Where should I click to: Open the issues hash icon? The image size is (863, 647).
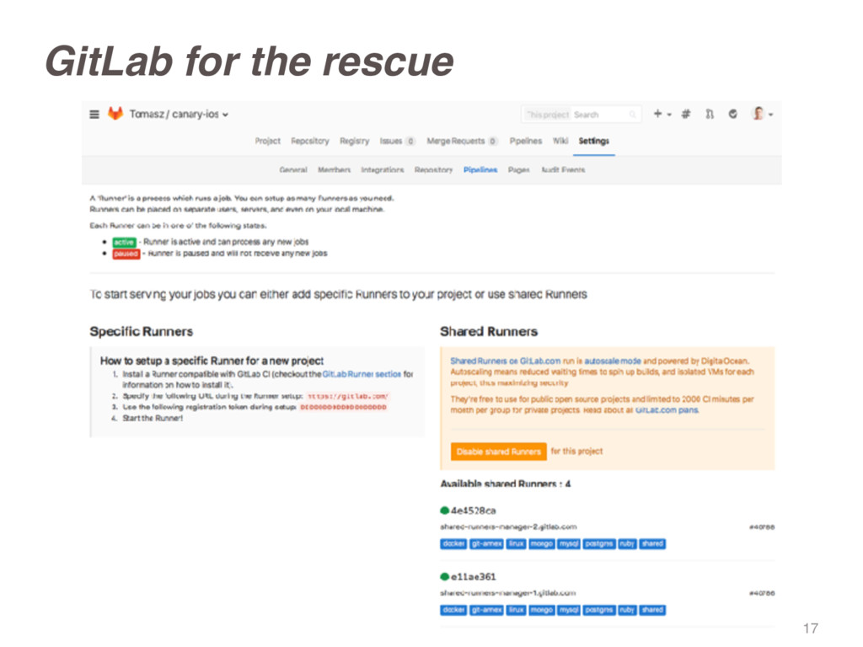[686, 114]
